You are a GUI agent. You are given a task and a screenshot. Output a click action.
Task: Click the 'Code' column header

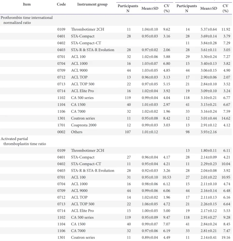[x=61, y=4]
